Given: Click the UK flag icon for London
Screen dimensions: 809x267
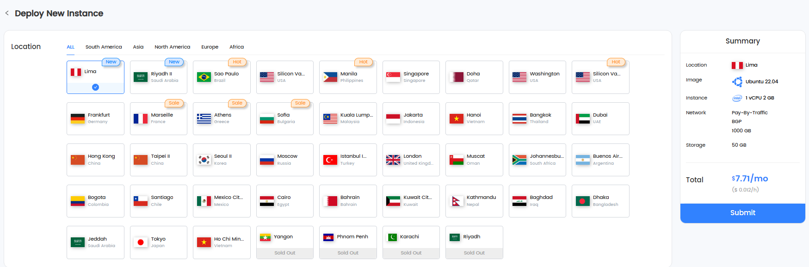Looking at the screenshot, I should (x=393, y=160).
